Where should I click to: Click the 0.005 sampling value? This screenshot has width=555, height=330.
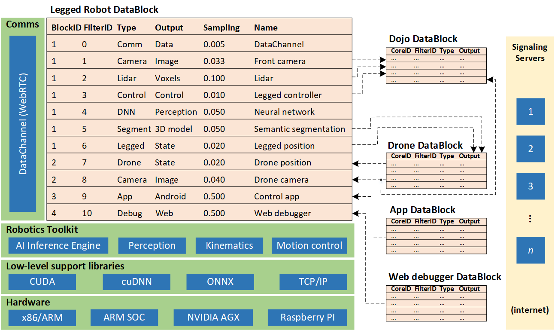(x=214, y=44)
